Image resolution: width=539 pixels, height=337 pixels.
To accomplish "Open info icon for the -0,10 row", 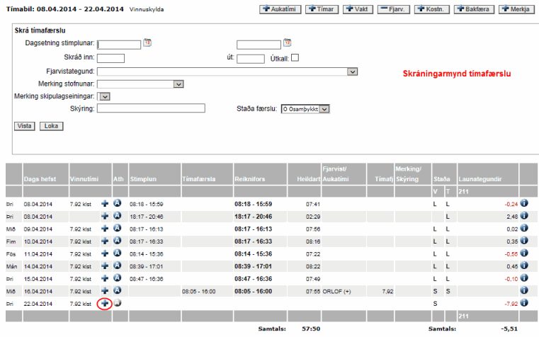I will coord(524,278).
